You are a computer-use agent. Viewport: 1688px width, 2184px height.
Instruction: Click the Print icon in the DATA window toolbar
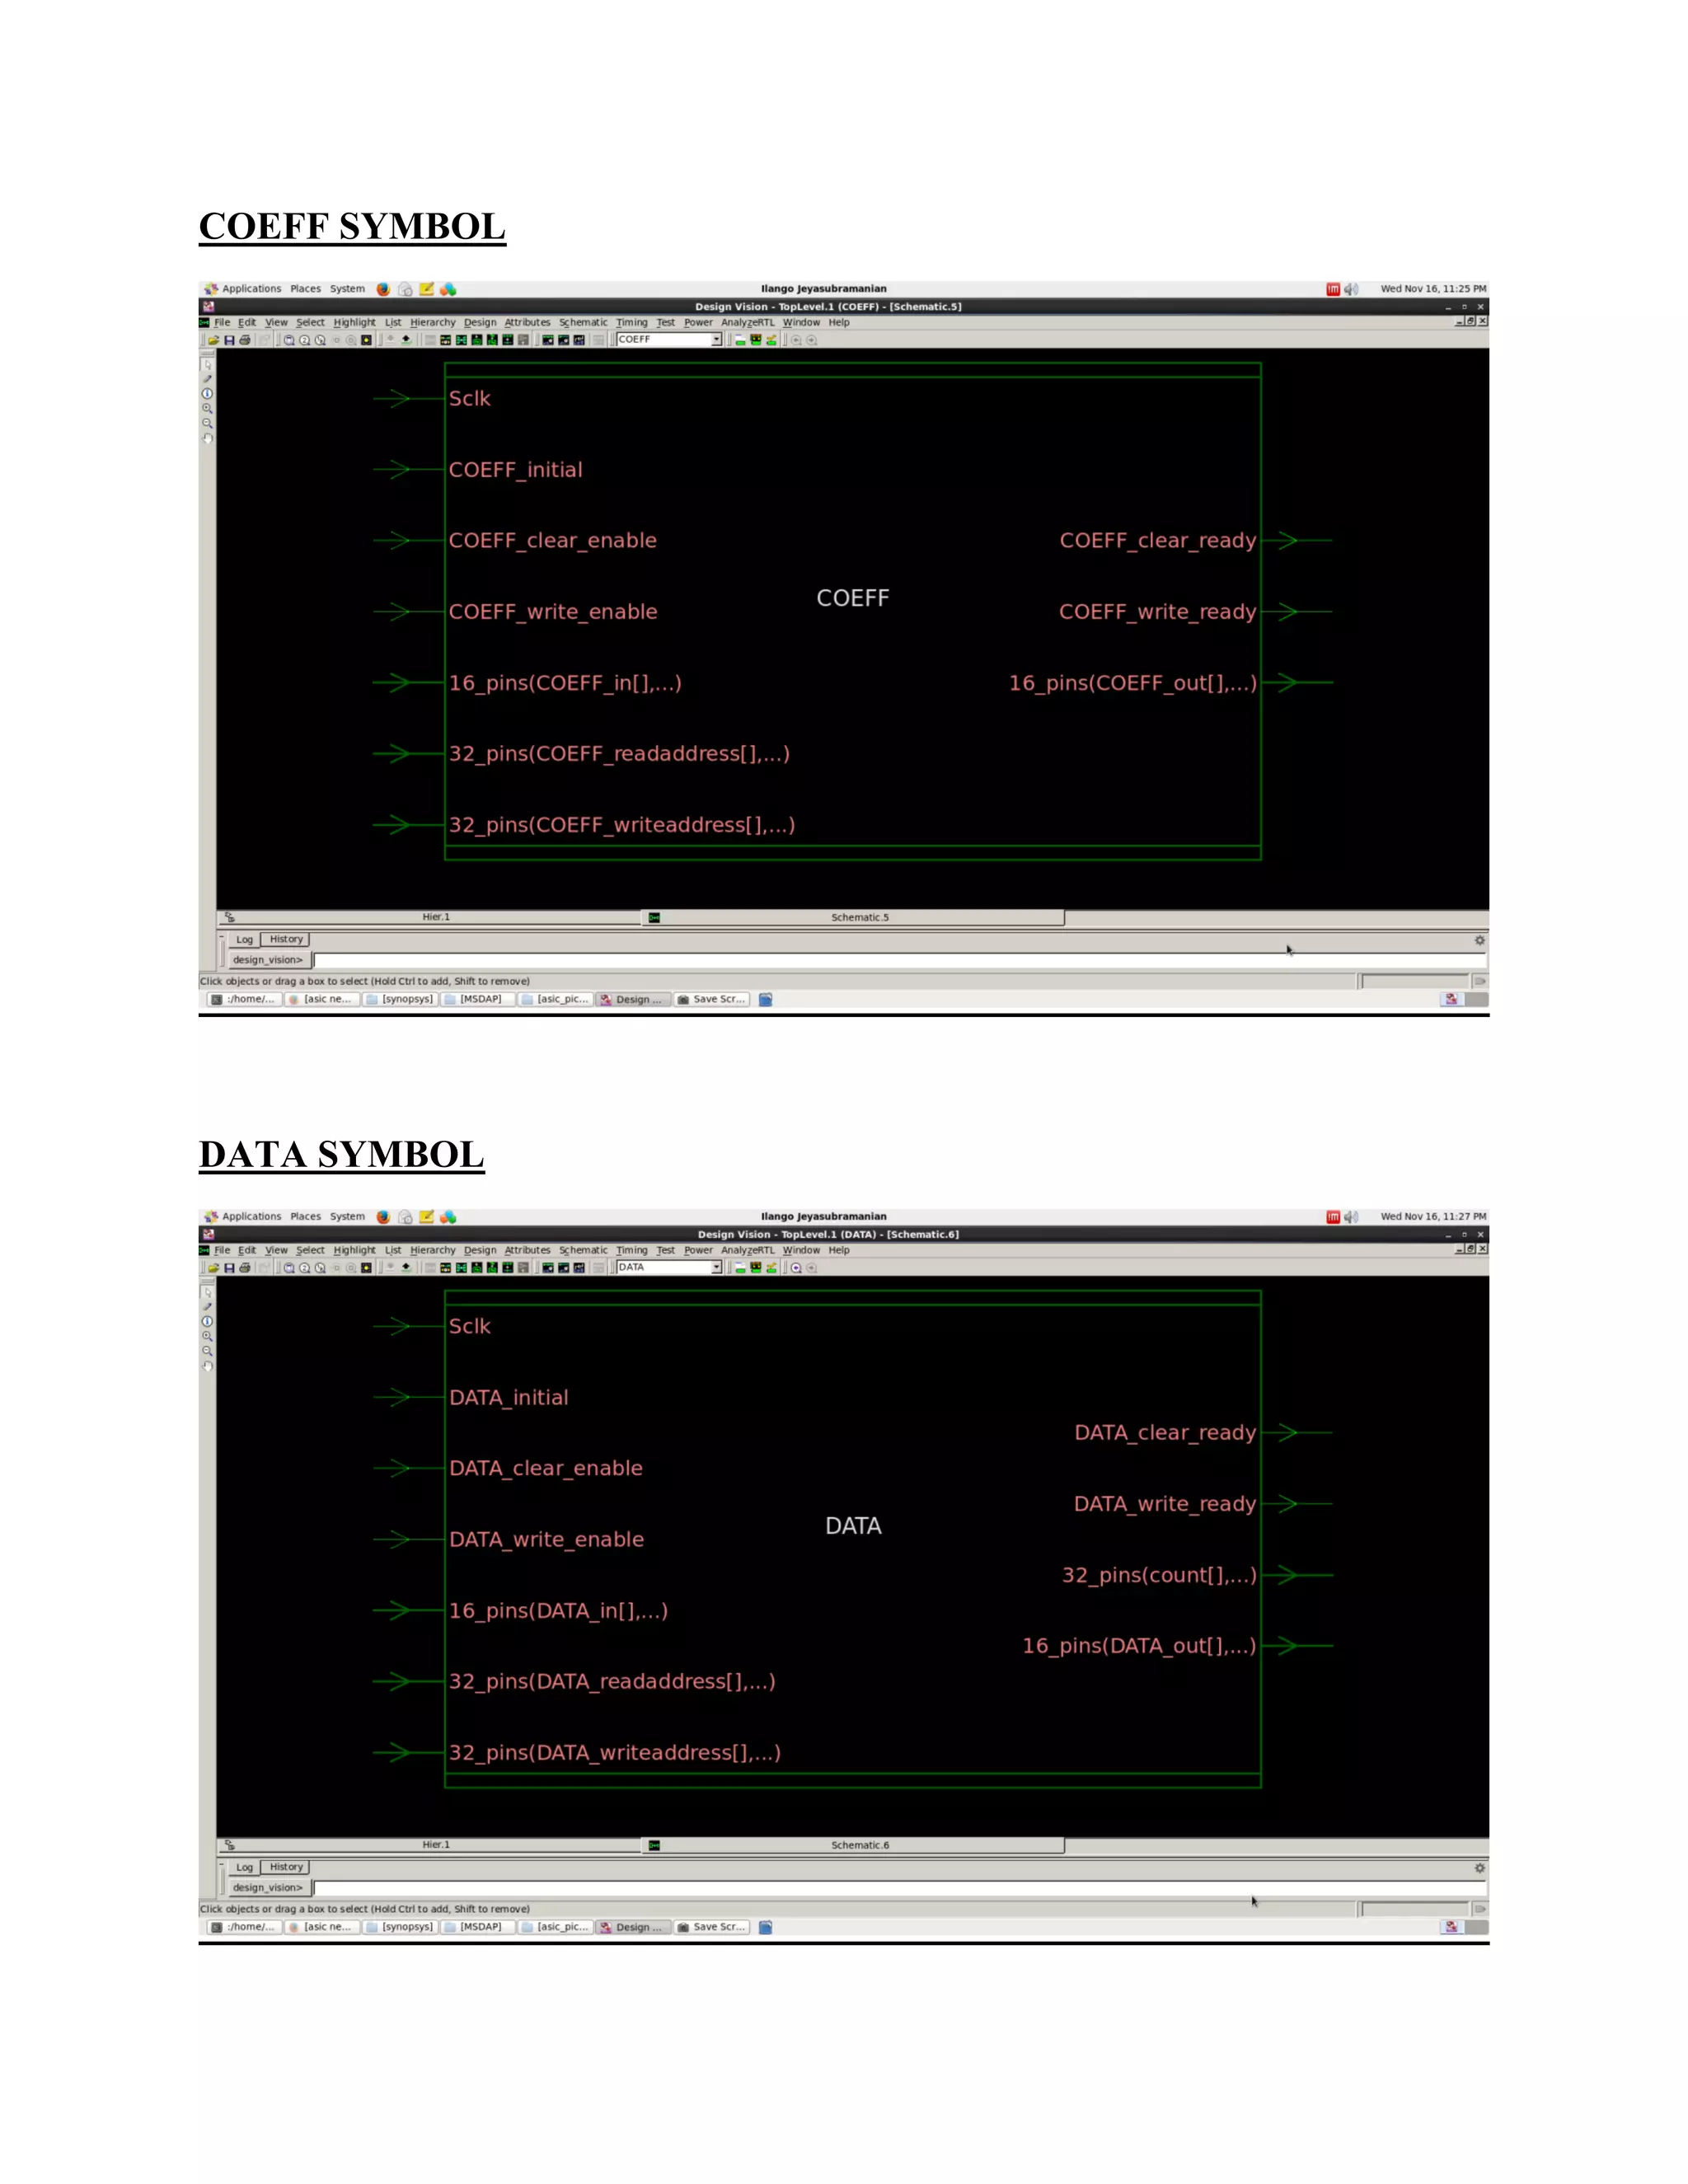(244, 1268)
